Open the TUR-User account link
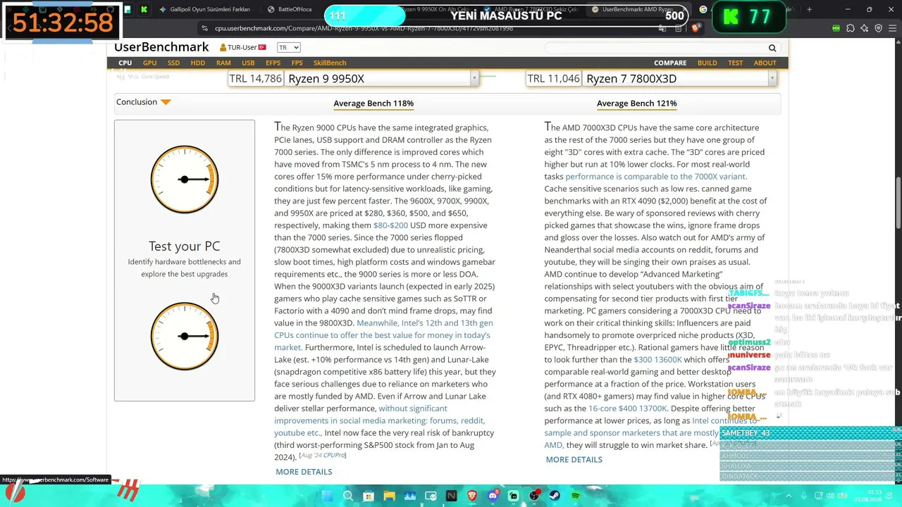The image size is (902, 507). coord(242,47)
